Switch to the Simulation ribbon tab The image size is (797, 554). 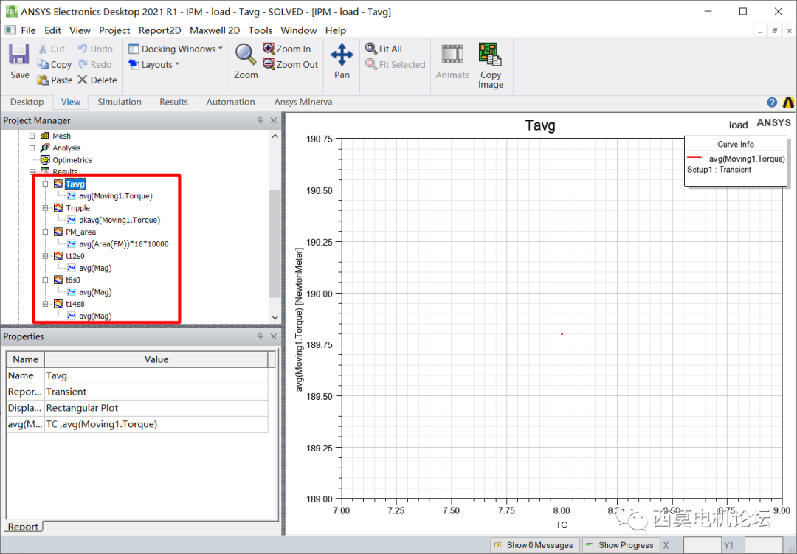(119, 102)
